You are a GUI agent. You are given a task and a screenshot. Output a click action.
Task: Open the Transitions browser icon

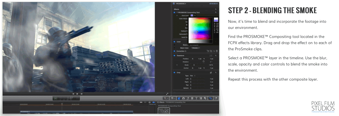point(192,98)
